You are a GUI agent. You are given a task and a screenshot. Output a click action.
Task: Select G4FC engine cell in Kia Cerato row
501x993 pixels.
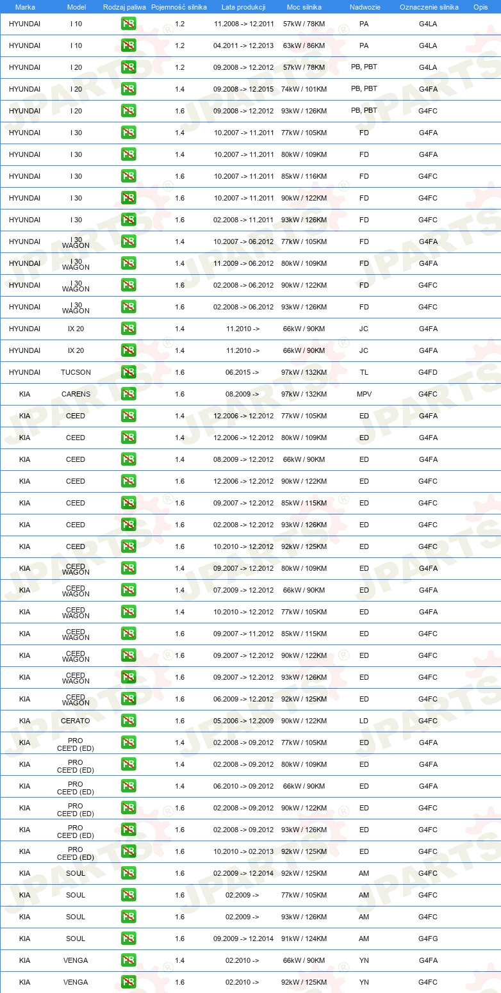pos(428,721)
